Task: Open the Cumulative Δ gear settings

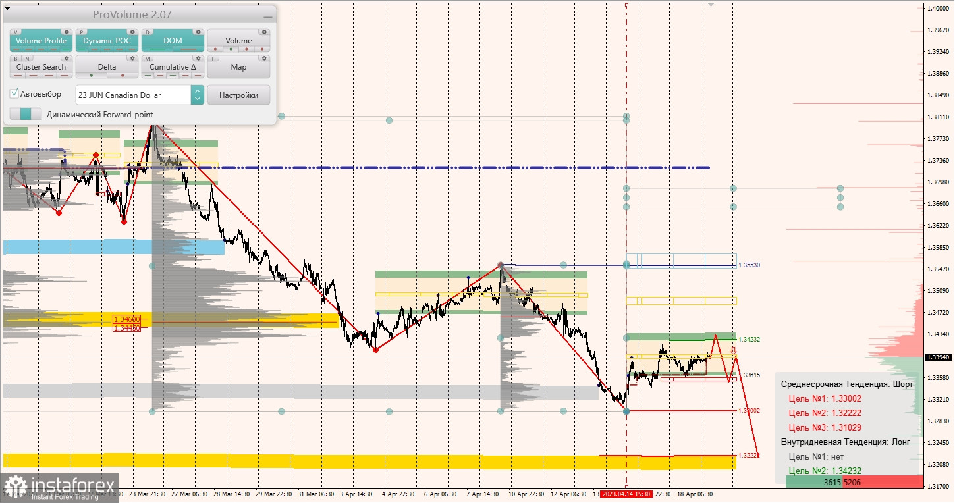Action: [198, 58]
